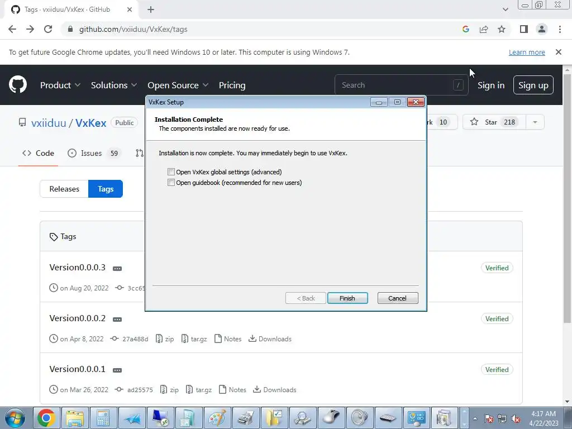Open Chrome profile icon

[542, 29]
